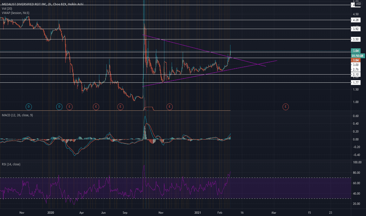The image size is (366, 216).
Task: Click the green 3.04 current price label
Action: (356, 51)
